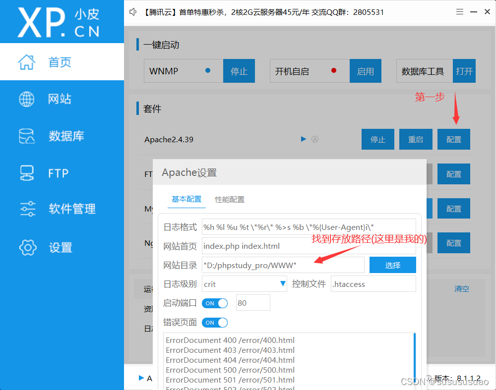Click the ErrorDocument 500 line

(x=230, y=370)
